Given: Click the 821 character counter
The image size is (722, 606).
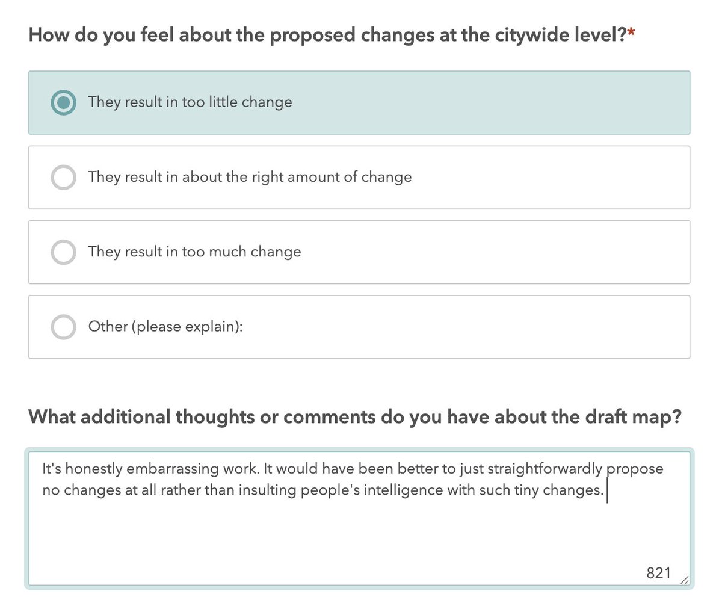Looking at the screenshot, I should pos(658,573).
